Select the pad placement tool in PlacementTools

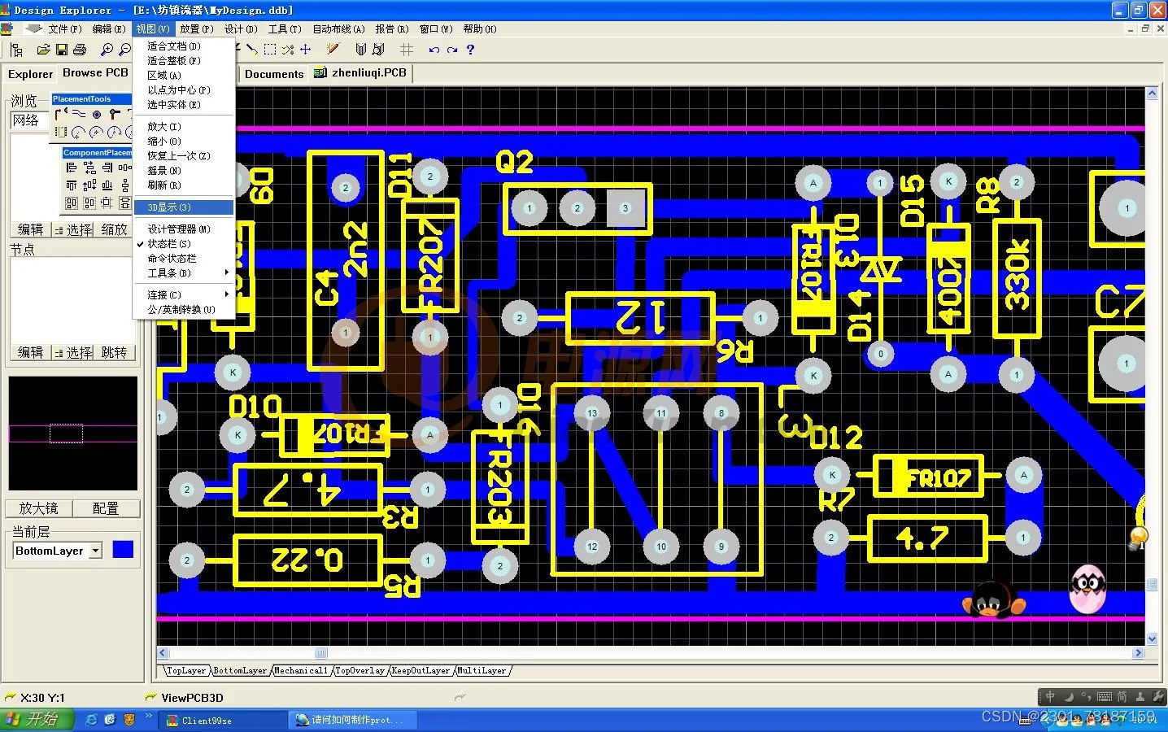click(96, 115)
